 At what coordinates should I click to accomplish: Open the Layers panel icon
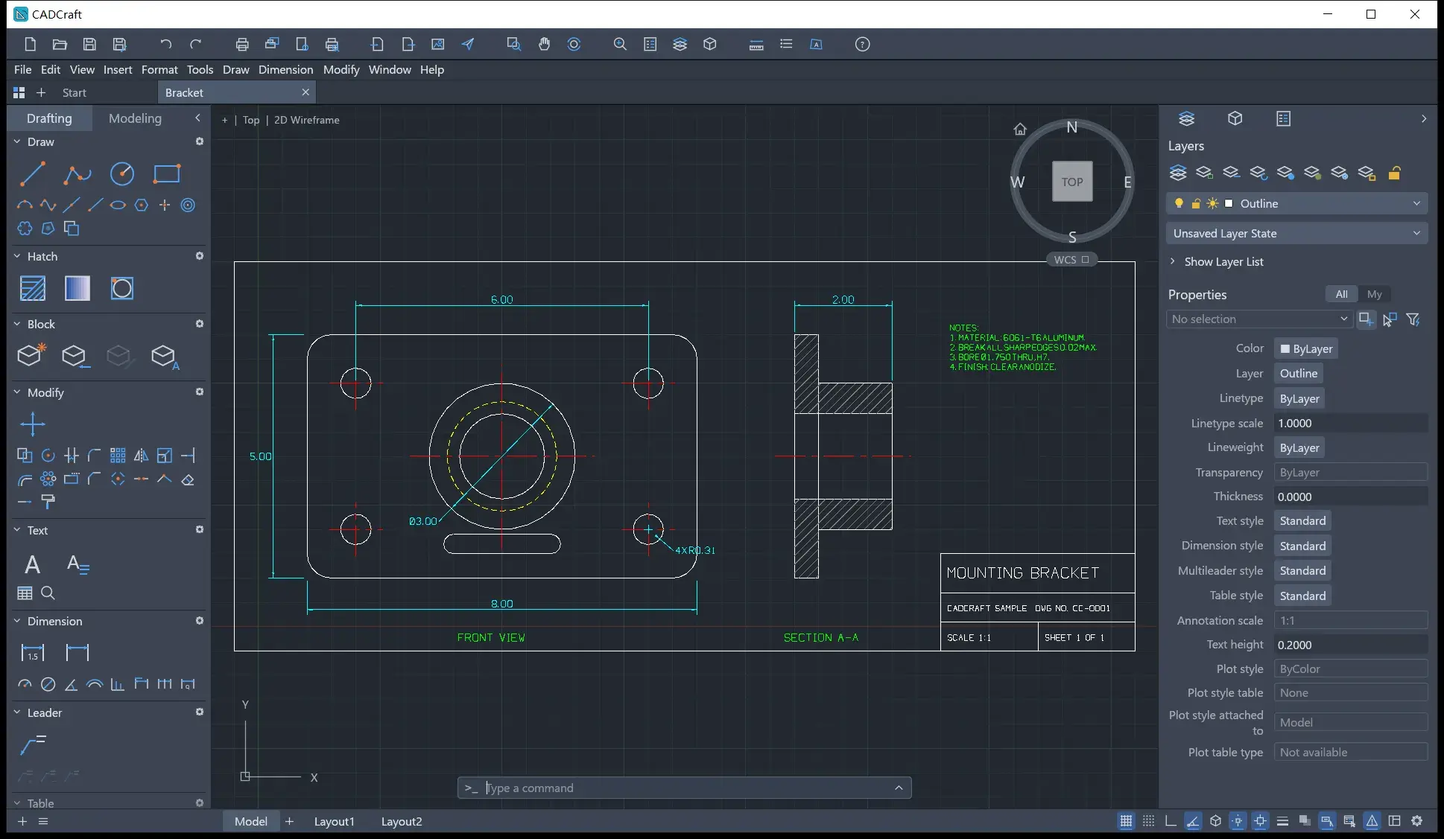1187,119
